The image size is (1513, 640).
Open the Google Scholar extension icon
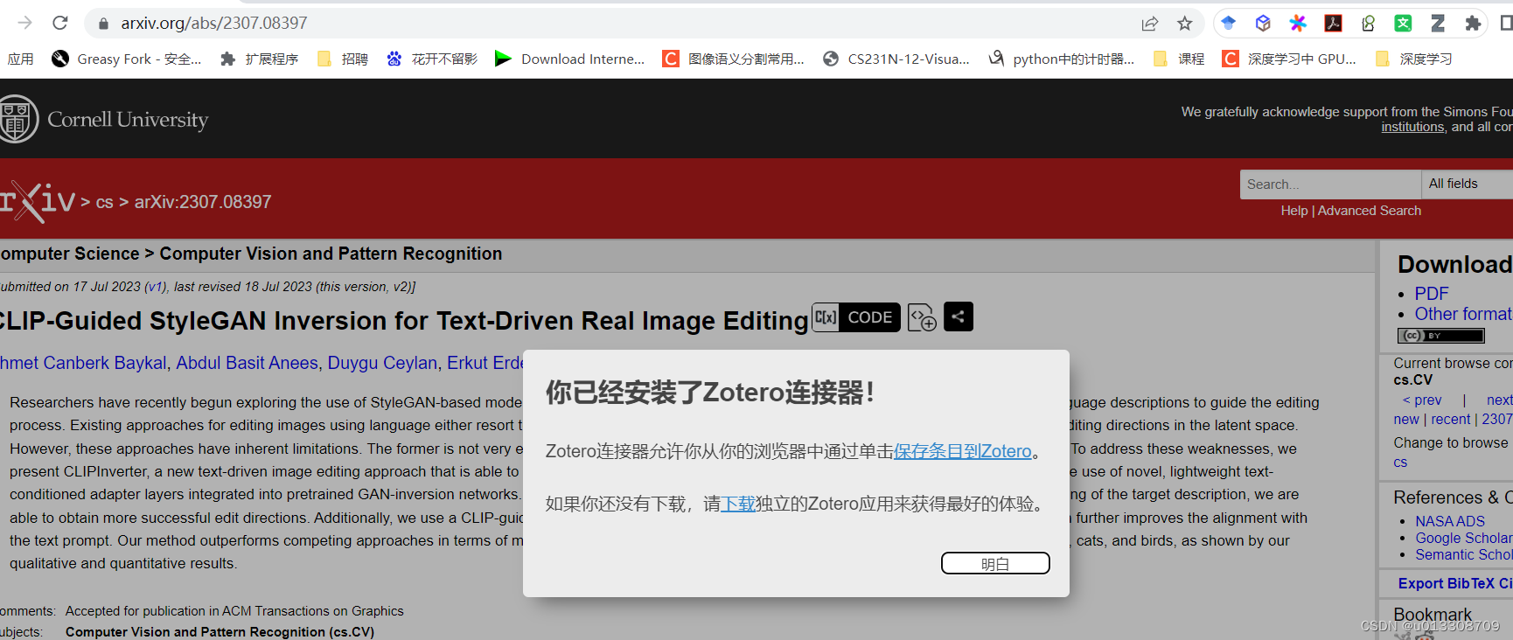pyautogui.click(x=1229, y=24)
